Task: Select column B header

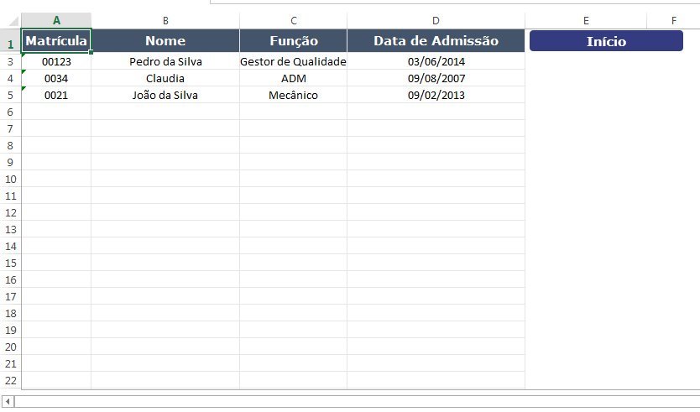Action: point(165,20)
